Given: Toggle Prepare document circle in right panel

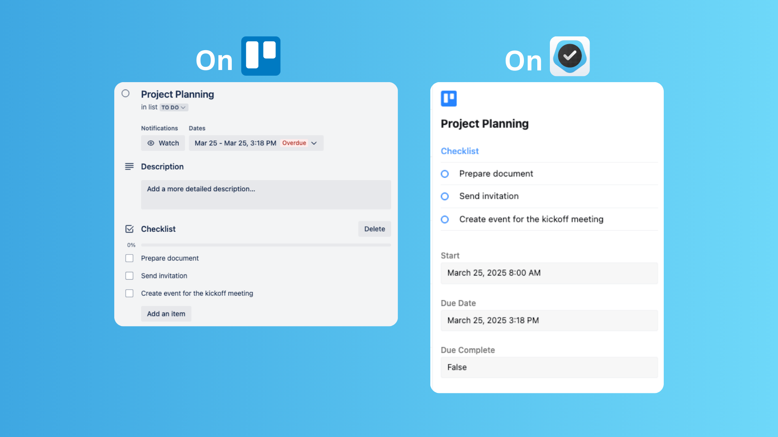Looking at the screenshot, I should click(445, 174).
